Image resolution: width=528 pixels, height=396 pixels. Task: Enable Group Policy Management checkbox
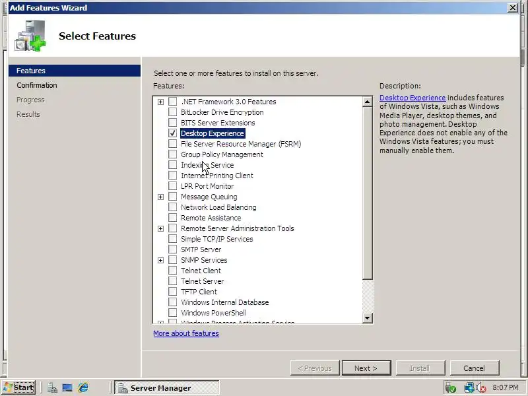pos(172,154)
